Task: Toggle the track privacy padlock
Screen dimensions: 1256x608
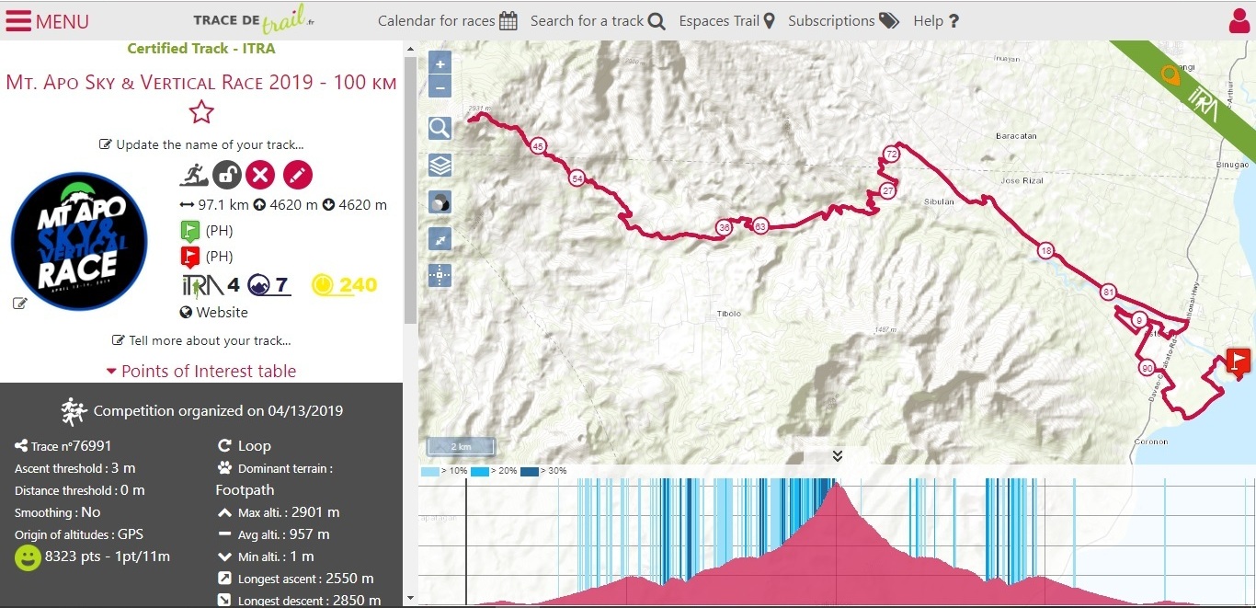Action: tap(227, 174)
